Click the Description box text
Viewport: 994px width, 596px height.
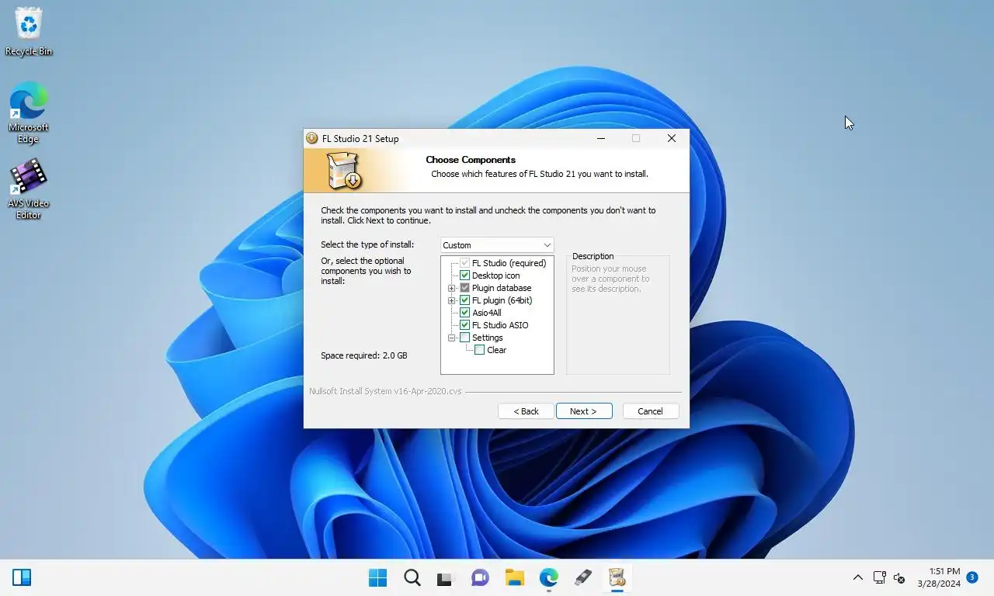coord(610,279)
